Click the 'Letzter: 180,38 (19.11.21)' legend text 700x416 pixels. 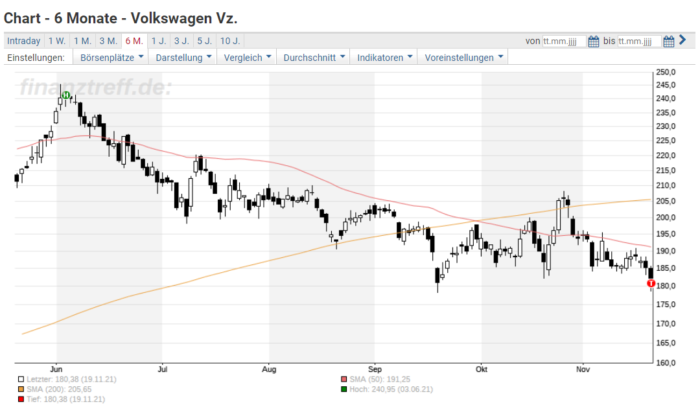coord(71,380)
